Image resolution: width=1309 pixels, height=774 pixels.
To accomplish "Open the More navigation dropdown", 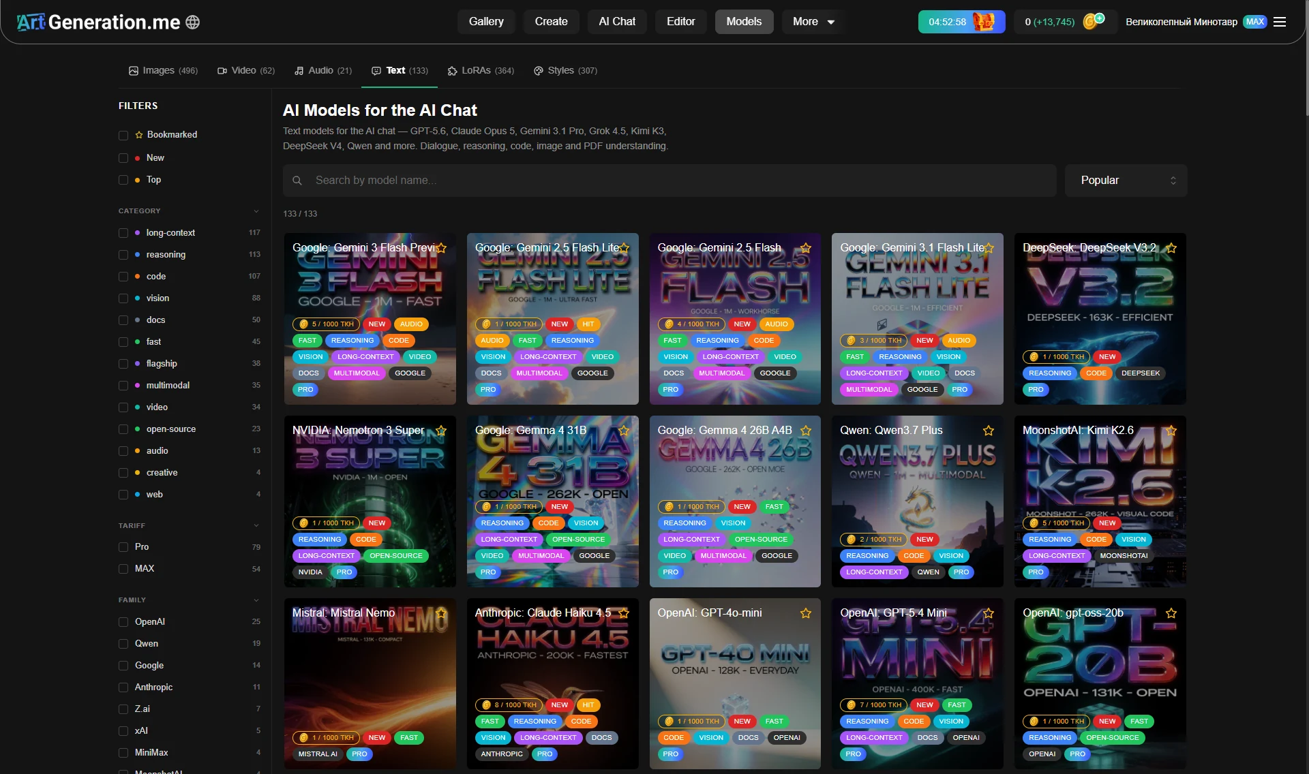I will click(x=813, y=22).
